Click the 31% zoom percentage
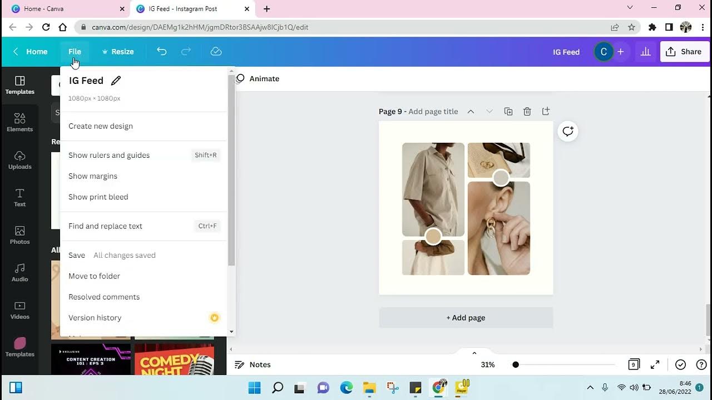 pyautogui.click(x=488, y=364)
